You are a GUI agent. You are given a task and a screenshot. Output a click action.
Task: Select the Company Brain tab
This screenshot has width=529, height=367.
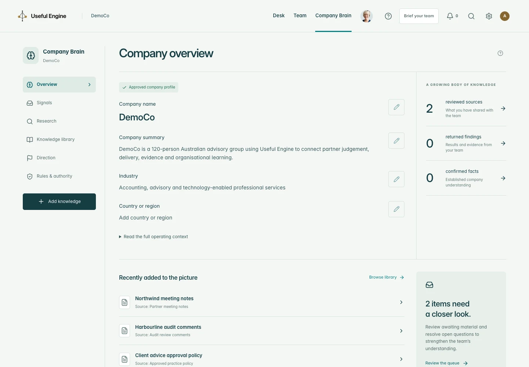(334, 16)
